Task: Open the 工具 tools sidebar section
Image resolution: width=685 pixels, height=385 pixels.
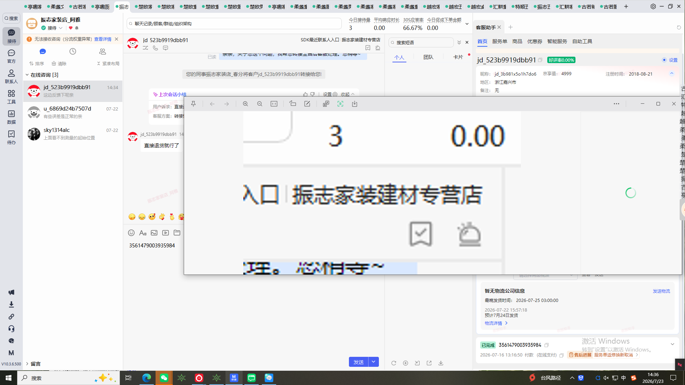Action: pyautogui.click(x=11, y=97)
